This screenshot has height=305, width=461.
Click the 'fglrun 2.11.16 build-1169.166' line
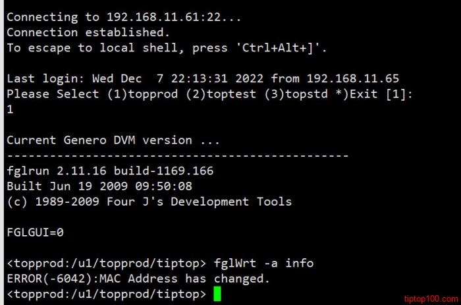point(110,171)
